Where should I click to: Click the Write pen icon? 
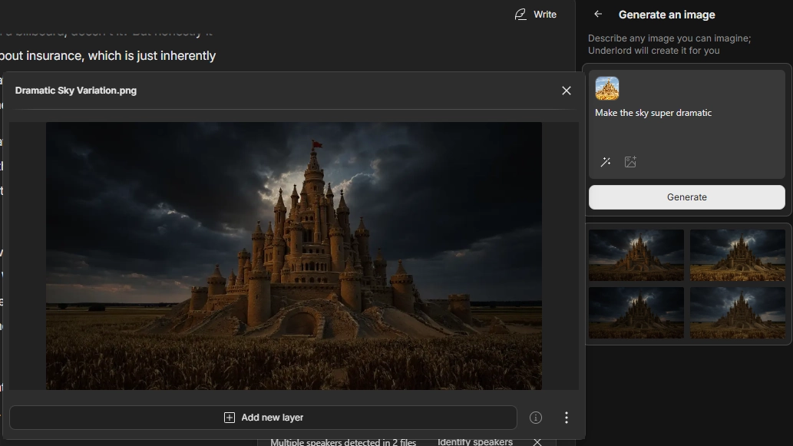(521, 15)
